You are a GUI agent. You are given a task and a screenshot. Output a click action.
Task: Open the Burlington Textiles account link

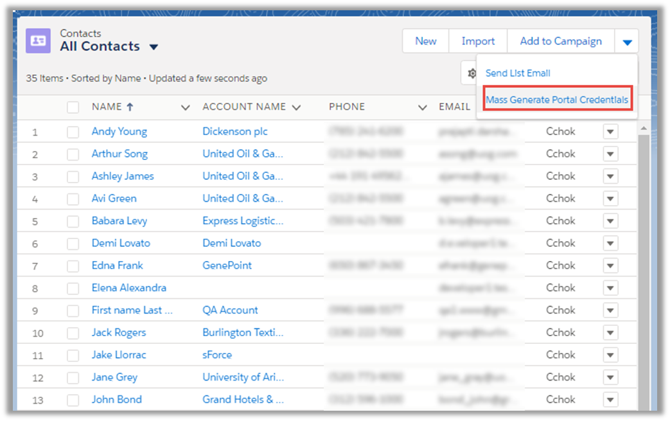click(x=243, y=332)
